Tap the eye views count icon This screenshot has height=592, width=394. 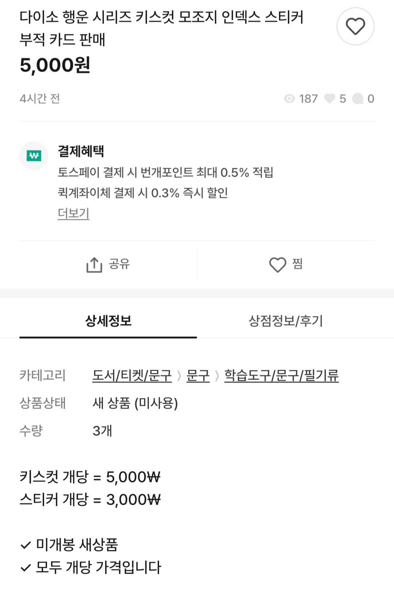pos(289,99)
